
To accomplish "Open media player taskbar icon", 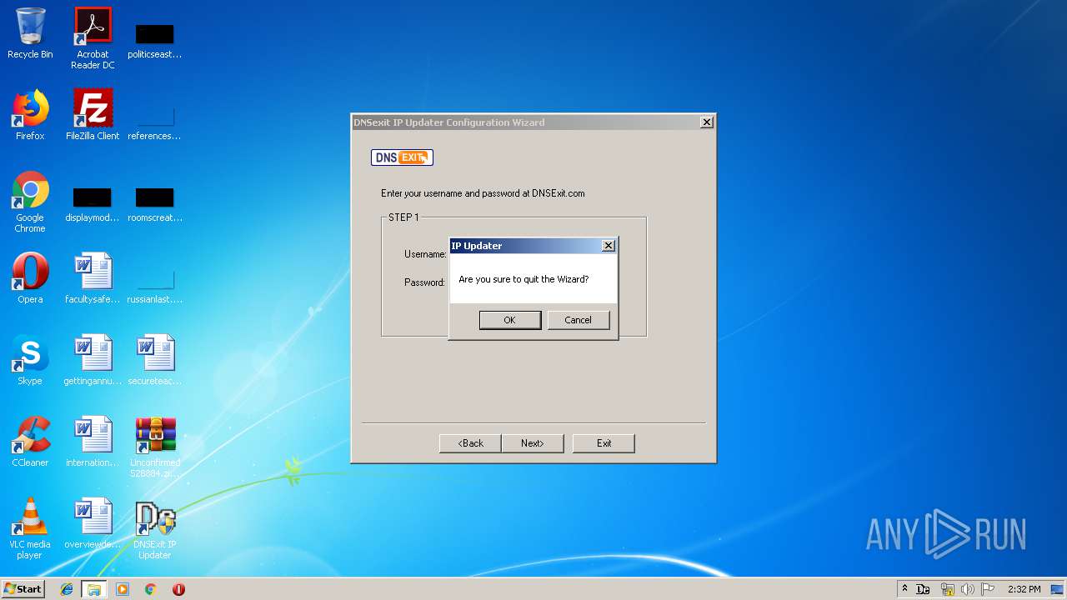I will pyautogui.click(x=123, y=589).
